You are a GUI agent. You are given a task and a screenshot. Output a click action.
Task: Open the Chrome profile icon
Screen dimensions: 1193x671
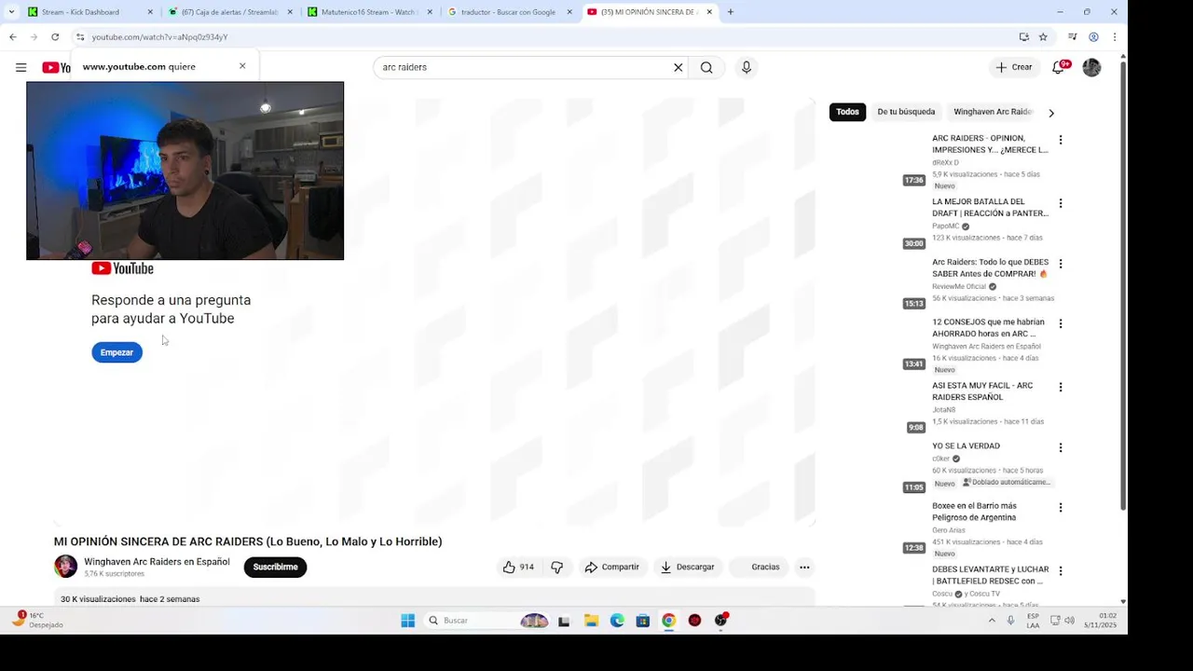(1093, 37)
